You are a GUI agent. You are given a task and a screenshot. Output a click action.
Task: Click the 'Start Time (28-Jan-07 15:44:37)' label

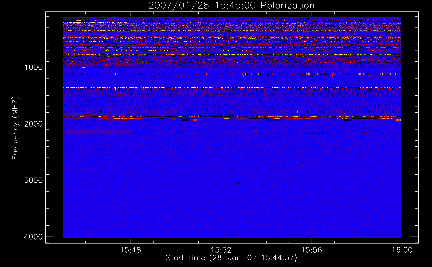[231, 258]
